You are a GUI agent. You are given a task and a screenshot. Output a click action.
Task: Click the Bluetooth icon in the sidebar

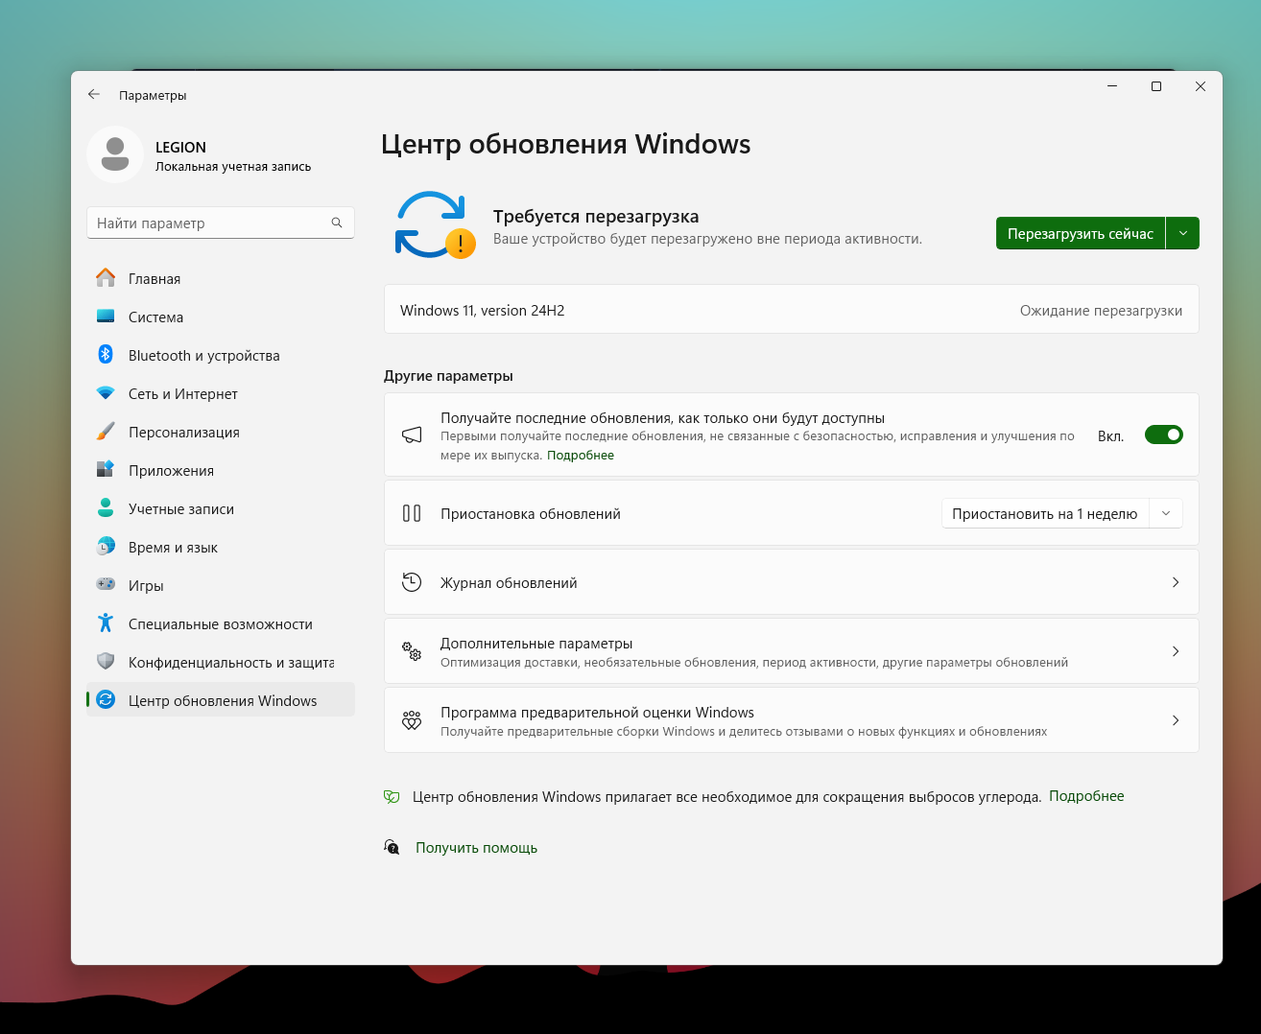point(106,355)
